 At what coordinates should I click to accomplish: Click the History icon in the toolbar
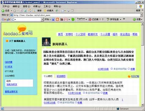[x=57, y=11]
